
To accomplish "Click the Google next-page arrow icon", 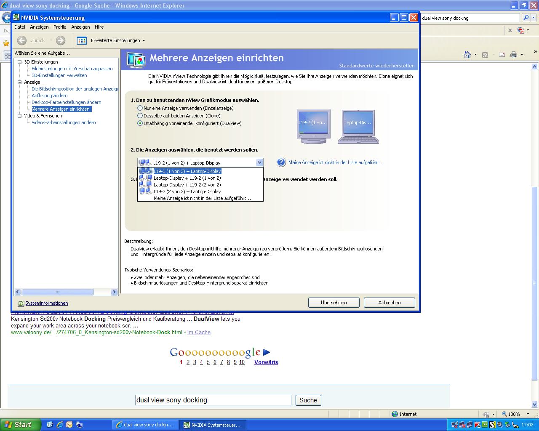I will point(267,352).
